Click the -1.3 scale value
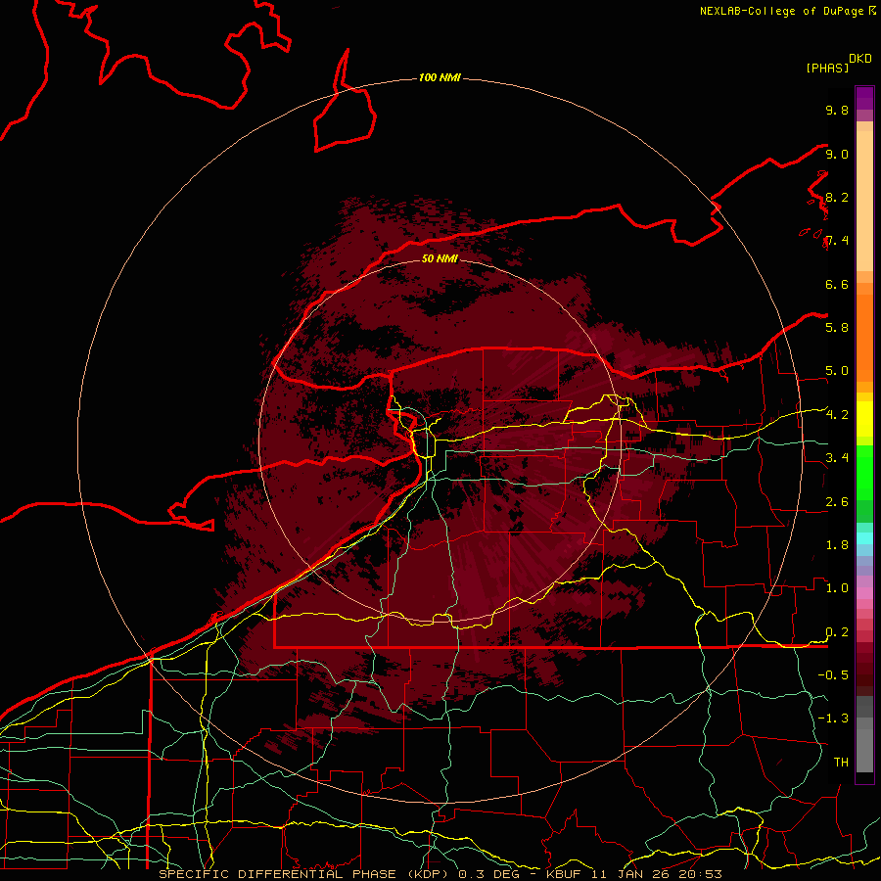Screen dimensions: 881x881 pyautogui.click(x=833, y=719)
